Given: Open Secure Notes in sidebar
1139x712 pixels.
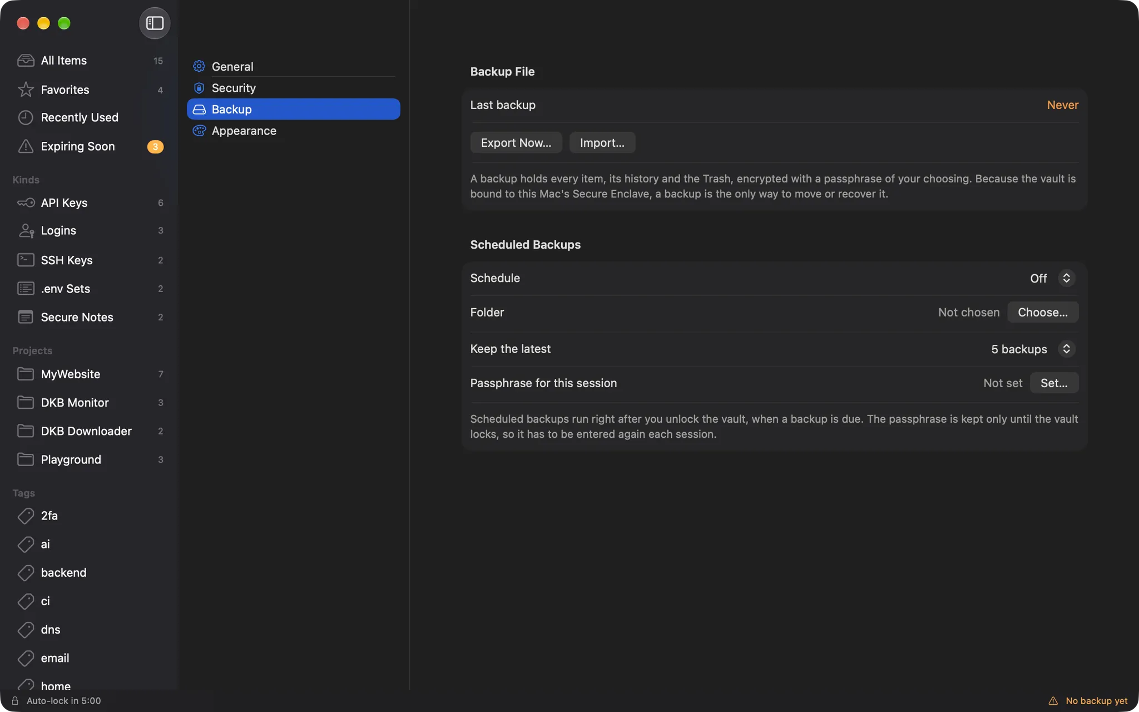Looking at the screenshot, I should pyautogui.click(x=90, y=317).
